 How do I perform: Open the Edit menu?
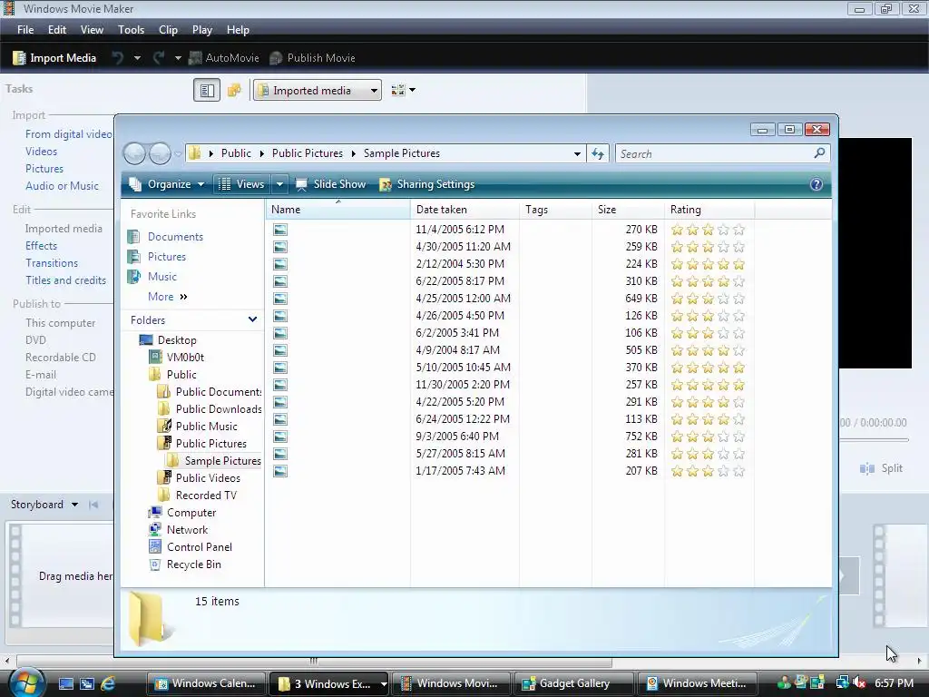[x=57, y=30]
